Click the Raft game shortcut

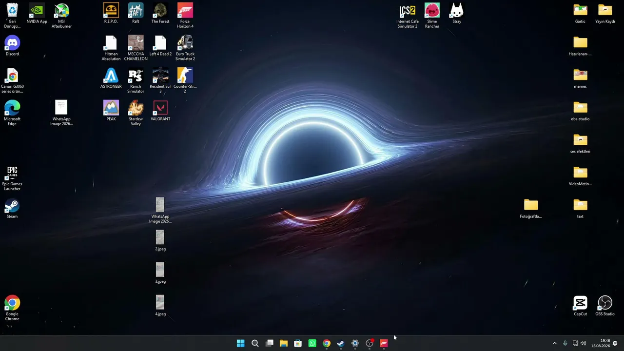[x=136, y=14]
